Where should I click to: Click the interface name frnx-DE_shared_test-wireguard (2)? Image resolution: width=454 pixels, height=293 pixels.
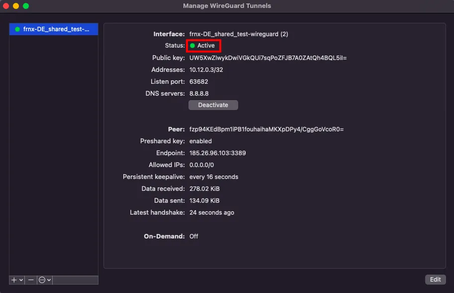point(239,34)
